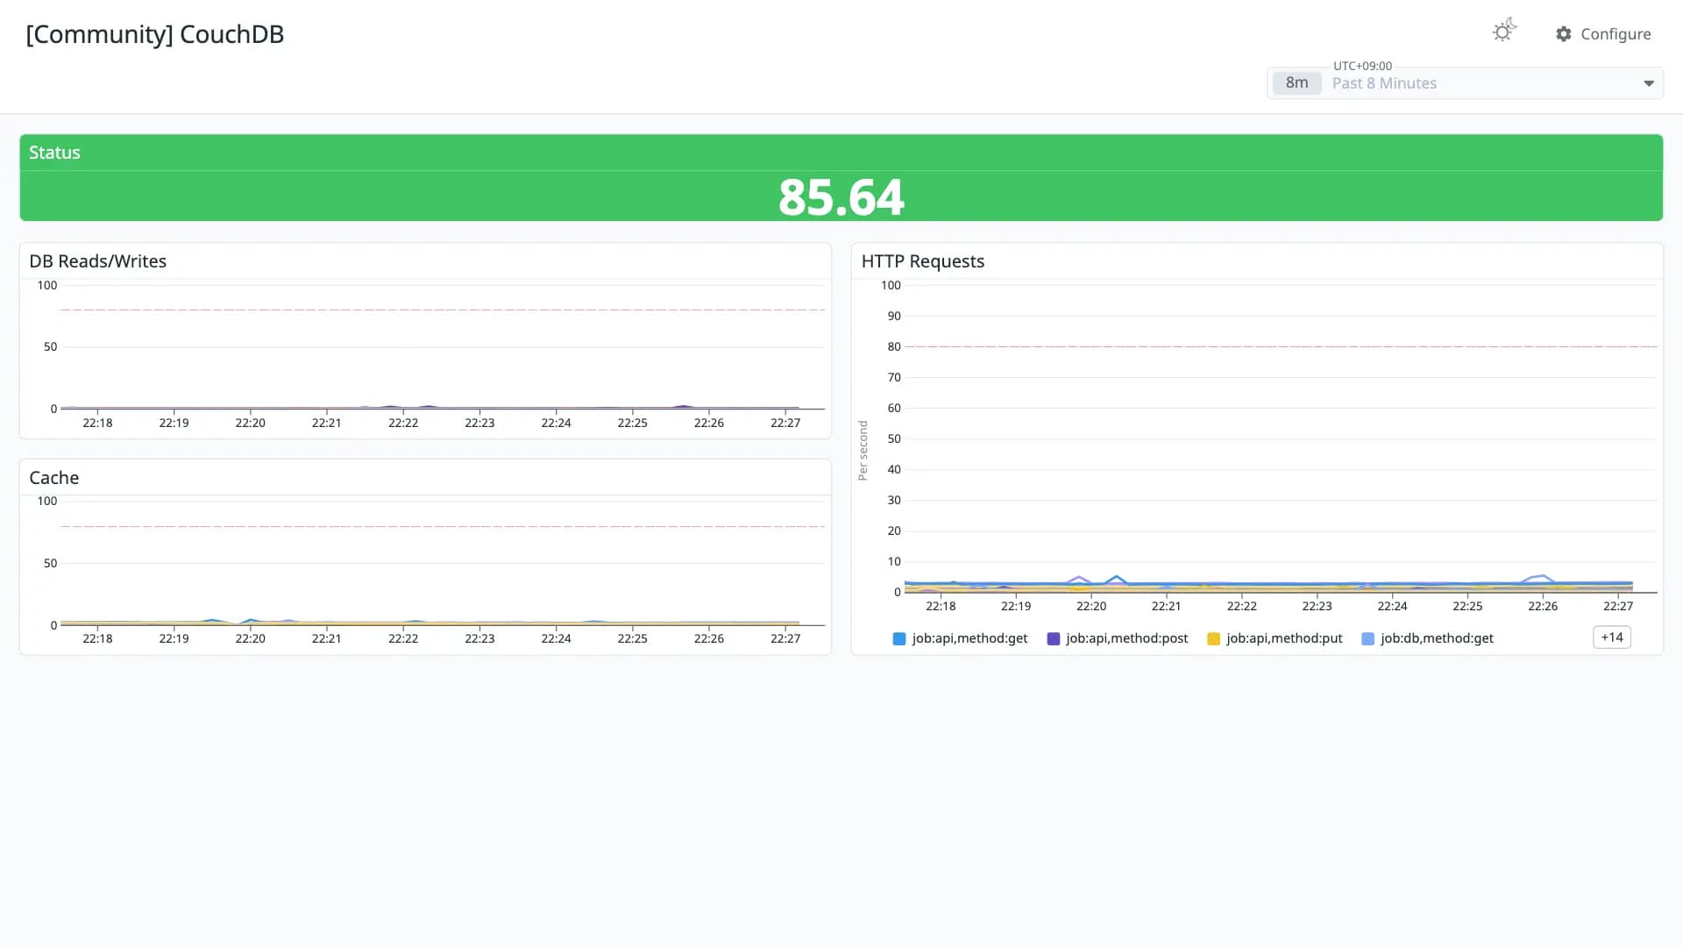Click 22:24 tick on Cache chart
Screen dimensions: 1683x947
pos(556,638)
